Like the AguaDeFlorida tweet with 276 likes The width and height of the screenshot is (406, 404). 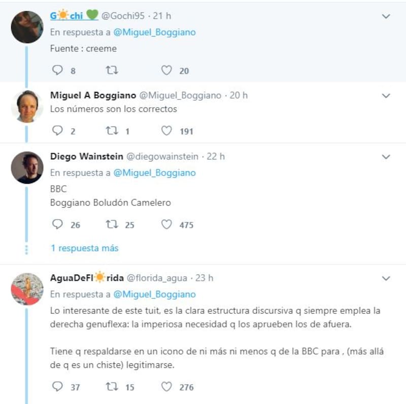(166, 387)
